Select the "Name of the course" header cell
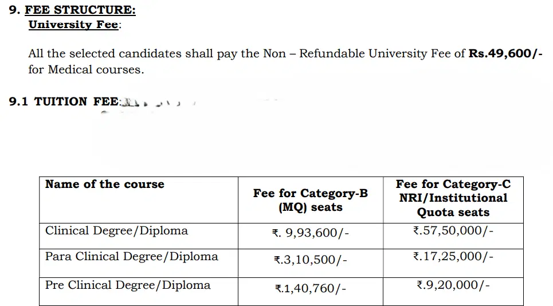Screen dimensions: 553x306 pyautogui.click(x=105, y=184)
